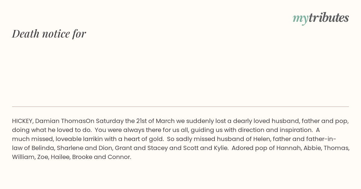Click the "Death notice for" heading
This screenshot has height=189, width=361.
click(x=49, y=34)
